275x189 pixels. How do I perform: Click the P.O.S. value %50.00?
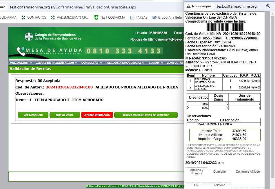coord(256,81)
